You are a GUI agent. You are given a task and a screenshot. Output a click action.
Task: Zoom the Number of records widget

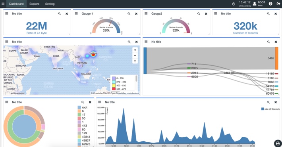point(268,13)
